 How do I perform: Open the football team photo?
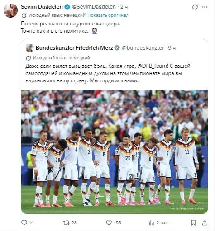pos(115,152)
